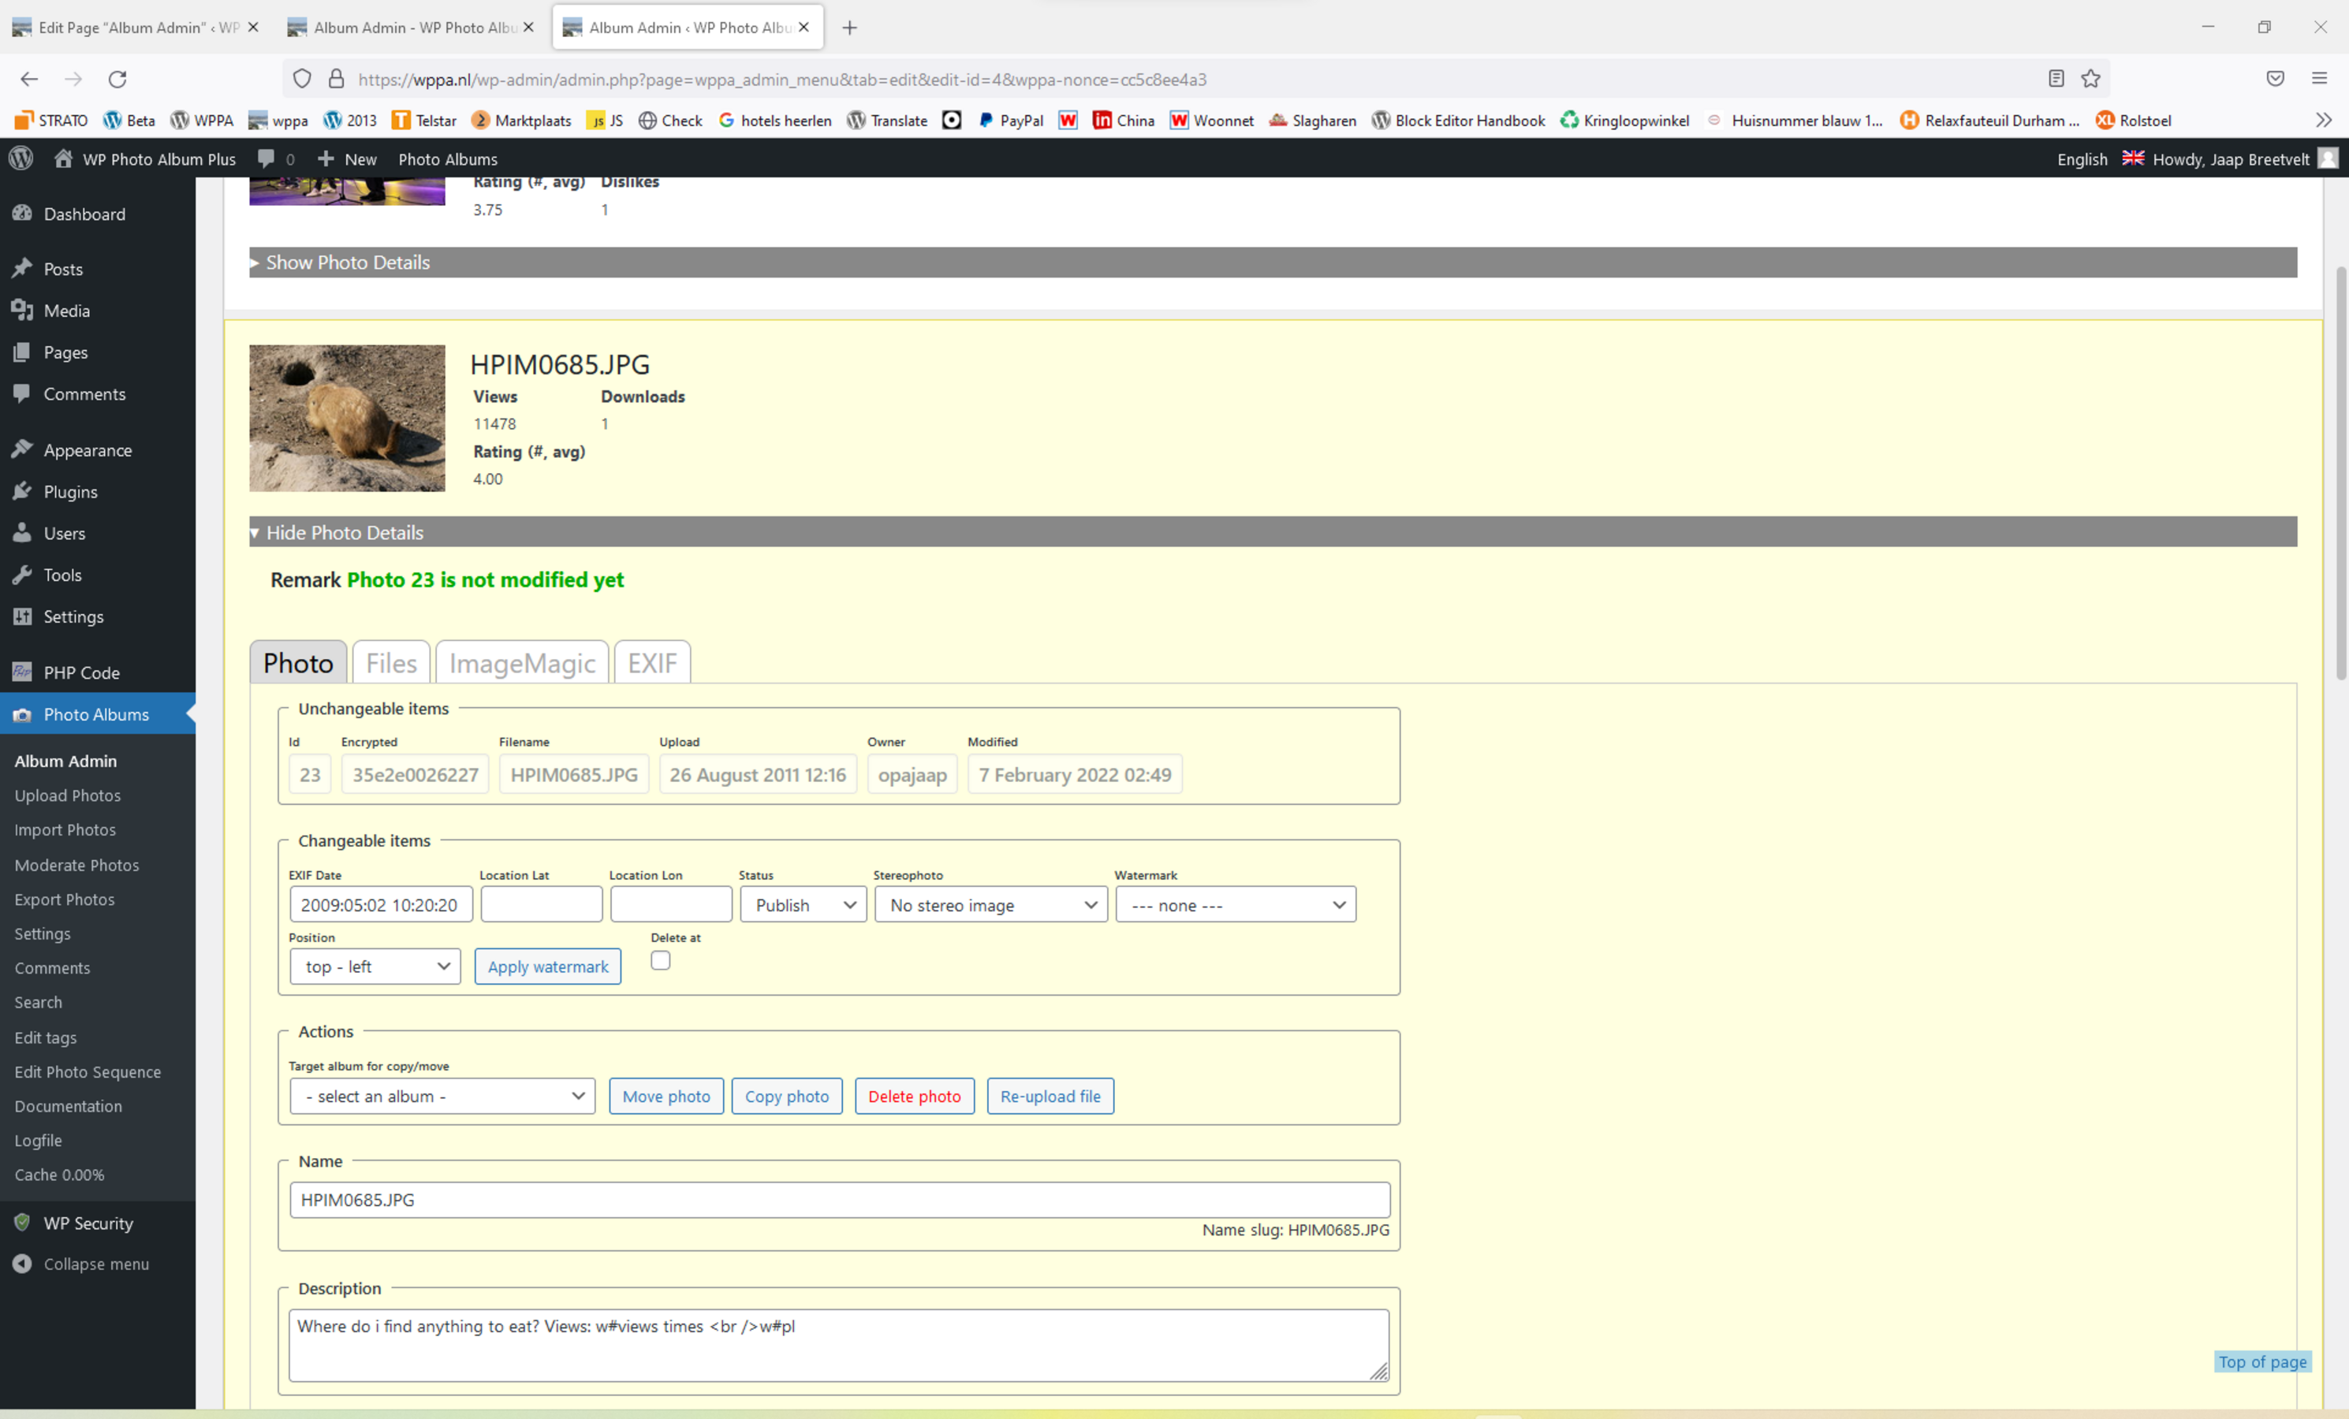Open the Firefox hamburger menu icon
2349x1419 pixels.
pos(2320,79)
